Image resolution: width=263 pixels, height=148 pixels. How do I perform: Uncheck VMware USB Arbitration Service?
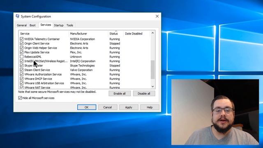[21, 83]
